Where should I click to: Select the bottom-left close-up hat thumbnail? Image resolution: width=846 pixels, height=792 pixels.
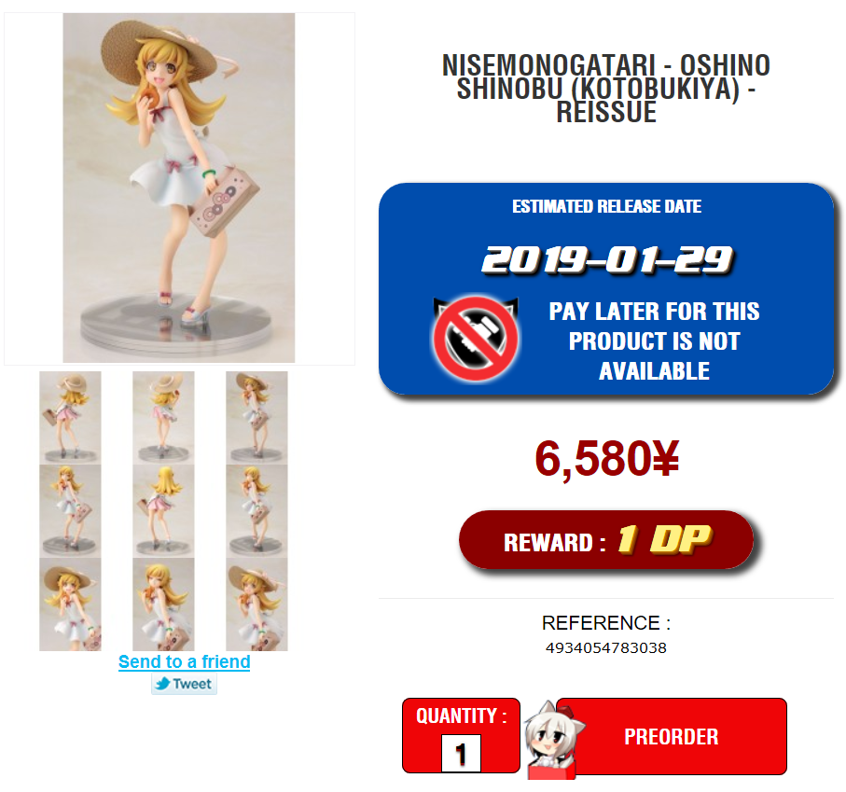70,604
